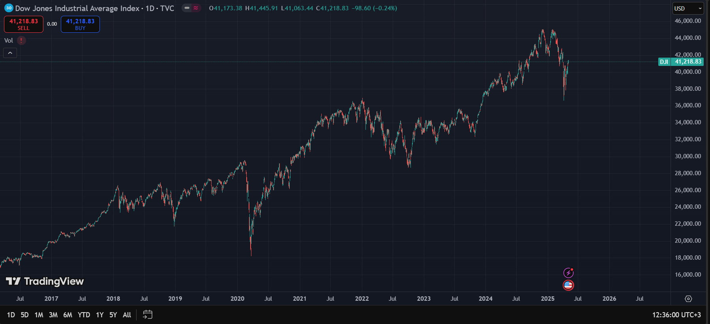Open the go-to-date calendar icon
Screen dimensions: 710x324
pos(148,315)
